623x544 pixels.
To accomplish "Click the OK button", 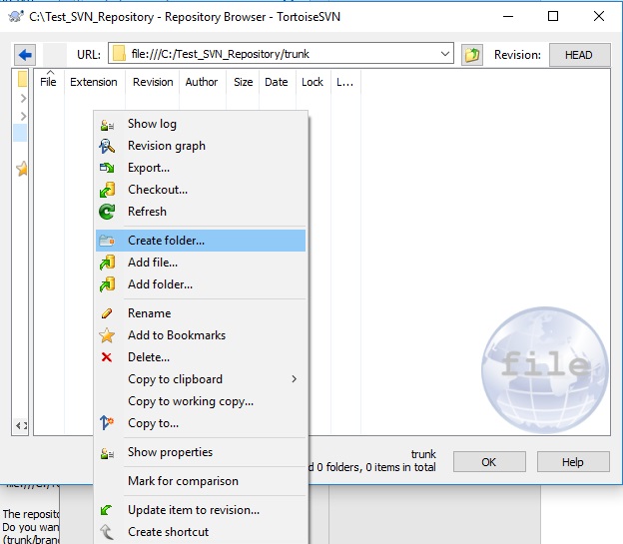I will click(x=489, y=462).
